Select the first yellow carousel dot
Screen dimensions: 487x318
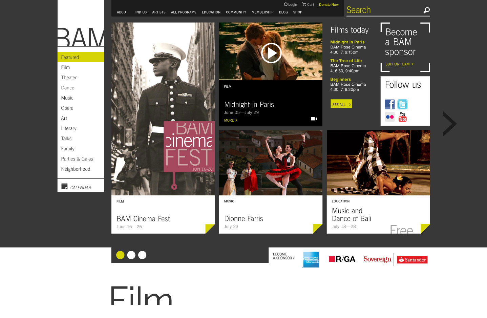click(x=120, y=255)
